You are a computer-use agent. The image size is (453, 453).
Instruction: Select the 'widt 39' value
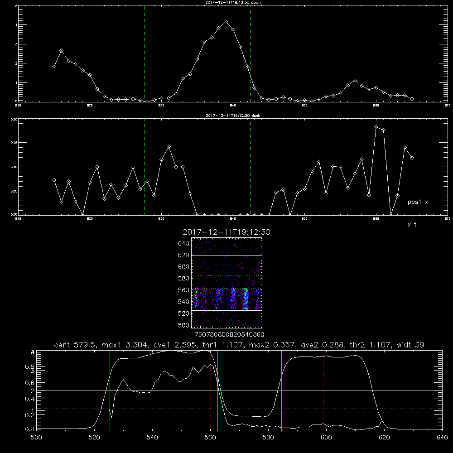tap(410, 345)
